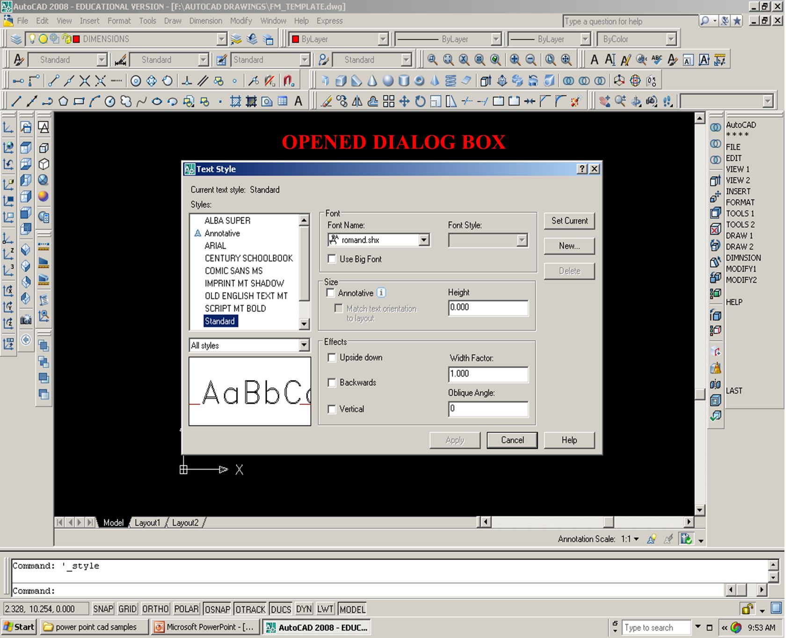798x638 pixels.
Task: Click the Text Style toolbar icon
Action: [x=18, y=59]
